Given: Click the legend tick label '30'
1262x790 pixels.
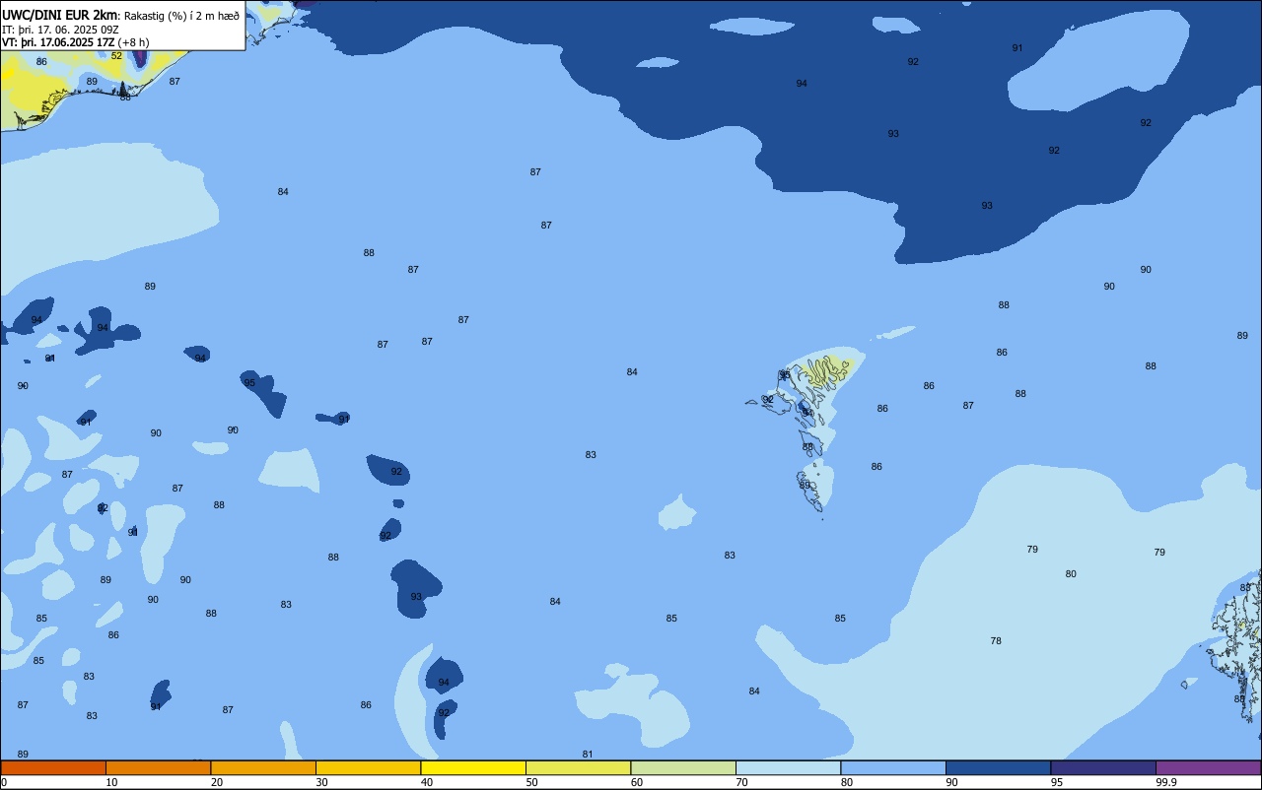Looking at the screenshot, I should pyautogui.click(x=321, y=782).
